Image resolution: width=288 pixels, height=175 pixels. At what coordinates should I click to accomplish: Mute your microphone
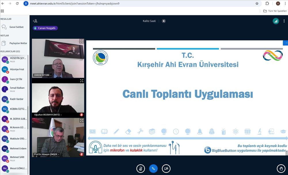pos(141,169)
